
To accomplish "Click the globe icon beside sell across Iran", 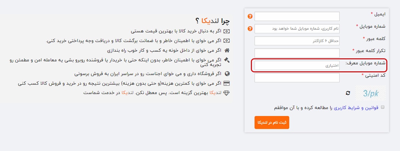I will 227,74.
